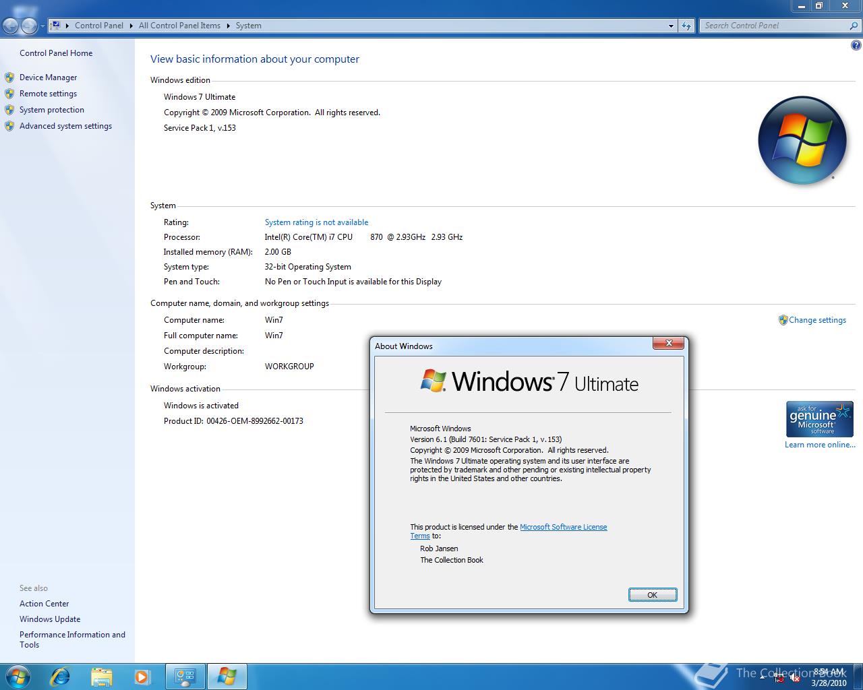Click Learn more online link
863x690 pixels.
click(x=820, y=445)
